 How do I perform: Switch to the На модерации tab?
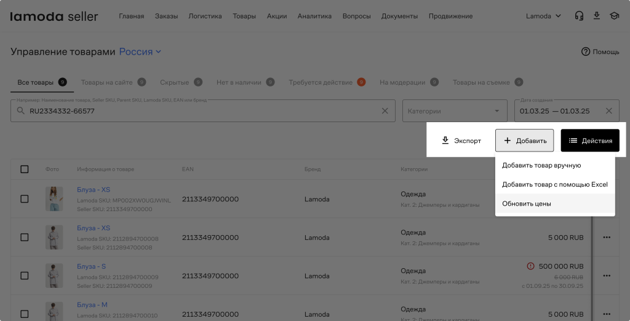(409, 82)
